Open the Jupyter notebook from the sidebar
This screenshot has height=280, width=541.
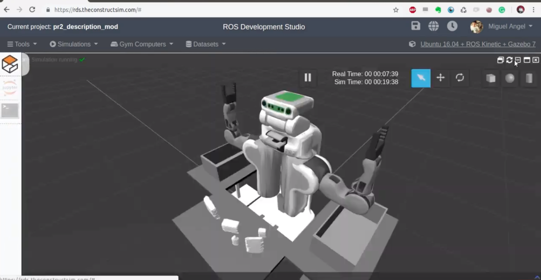pyautogui.click(x=10, y=87)
